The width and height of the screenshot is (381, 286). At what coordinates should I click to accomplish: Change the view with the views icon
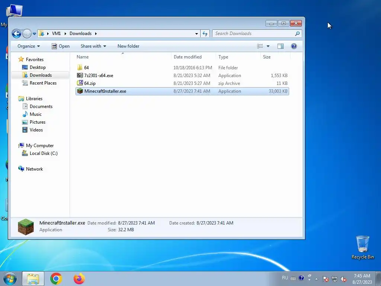click(x=260, y=46)
